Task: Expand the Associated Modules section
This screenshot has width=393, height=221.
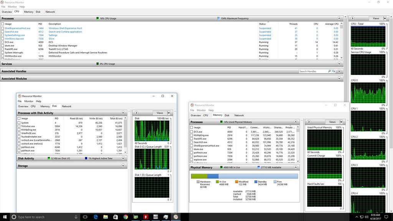Action: (339, 79)
